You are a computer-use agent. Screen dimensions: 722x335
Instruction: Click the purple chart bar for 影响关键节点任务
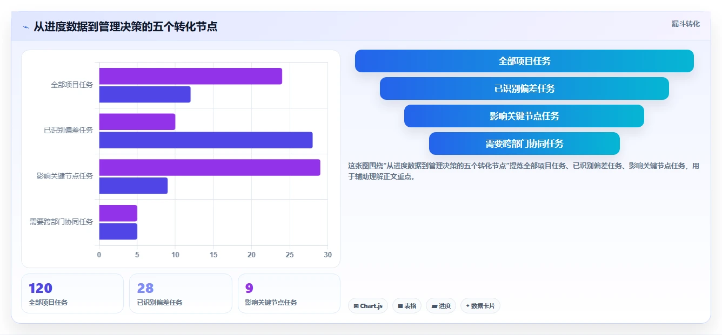(x=210, y=167)
